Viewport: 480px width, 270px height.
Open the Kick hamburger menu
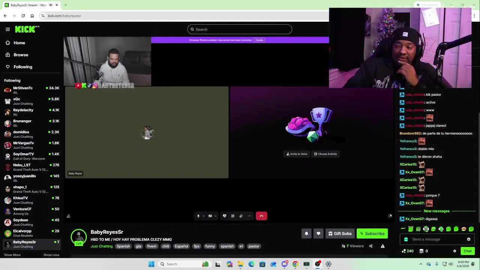click(7, 29)
